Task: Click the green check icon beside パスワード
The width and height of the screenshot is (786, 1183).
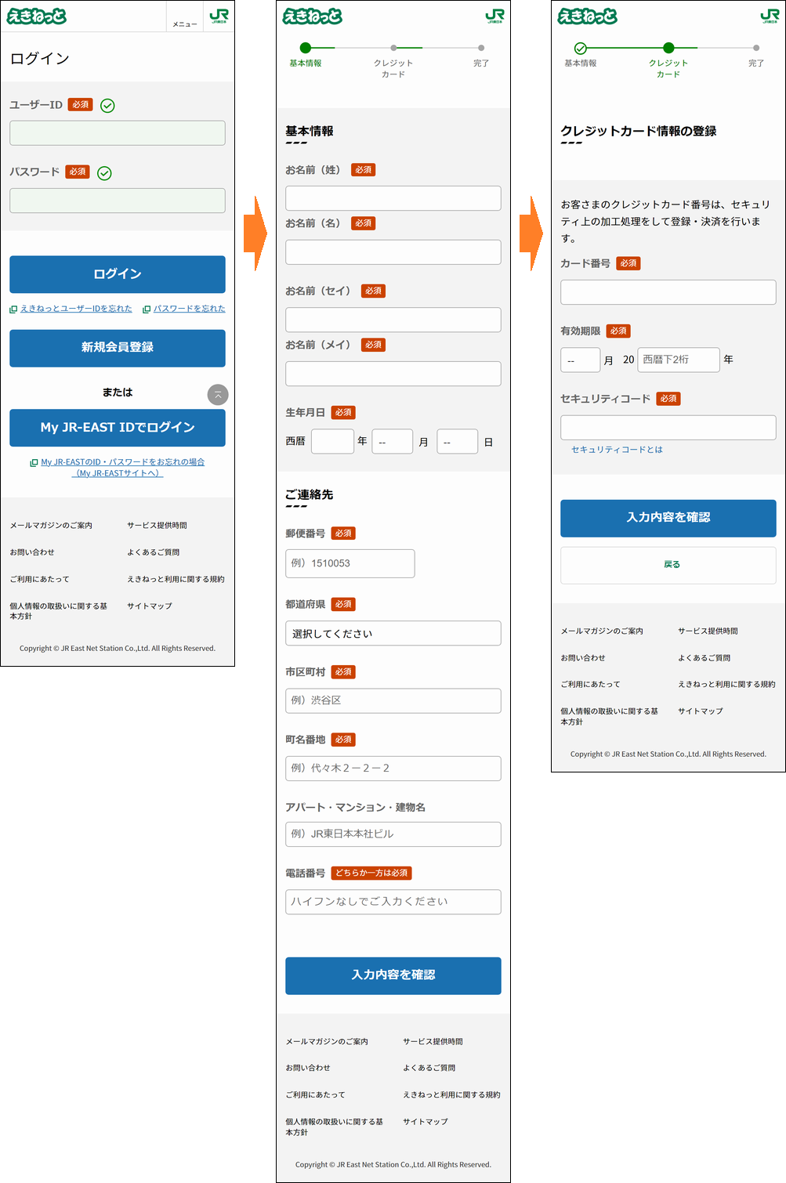Action: coord(104,173)
